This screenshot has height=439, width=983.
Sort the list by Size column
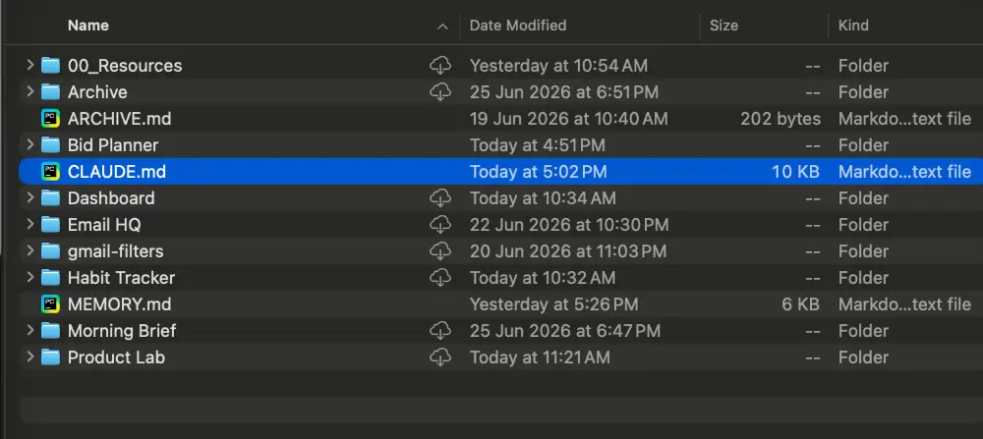(x=723, y=26)
